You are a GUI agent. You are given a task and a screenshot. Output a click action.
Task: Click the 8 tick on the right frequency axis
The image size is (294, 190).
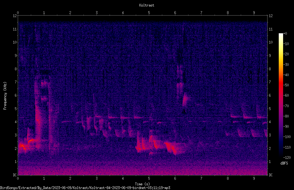(x=270, y=69)
